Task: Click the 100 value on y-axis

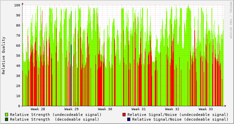Action: coord(17,5)
